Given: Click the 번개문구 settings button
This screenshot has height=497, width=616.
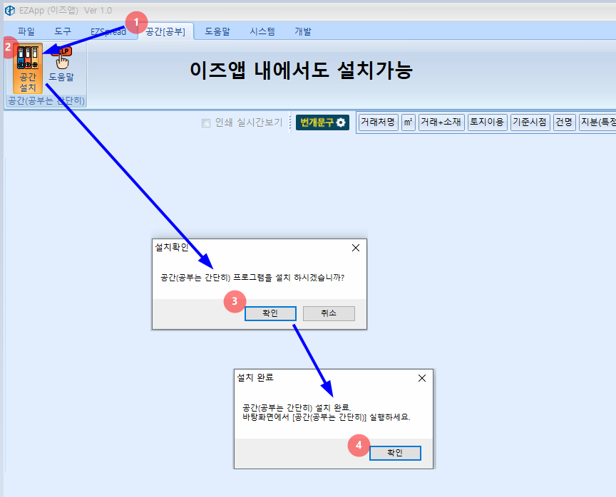Looking at the screenshot, I should [x=322, y=122].
